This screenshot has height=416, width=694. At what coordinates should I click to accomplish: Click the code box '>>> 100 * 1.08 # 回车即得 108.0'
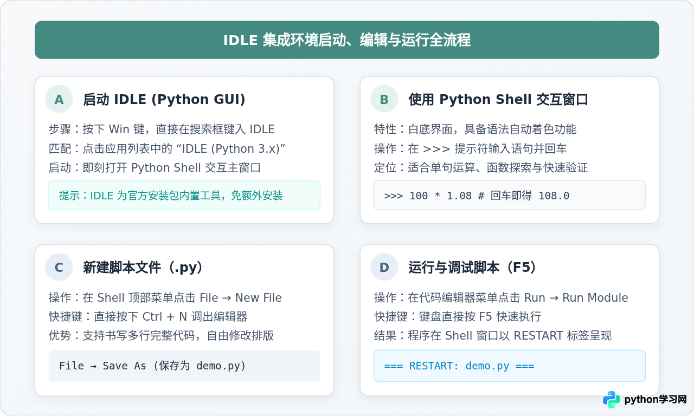510,195
